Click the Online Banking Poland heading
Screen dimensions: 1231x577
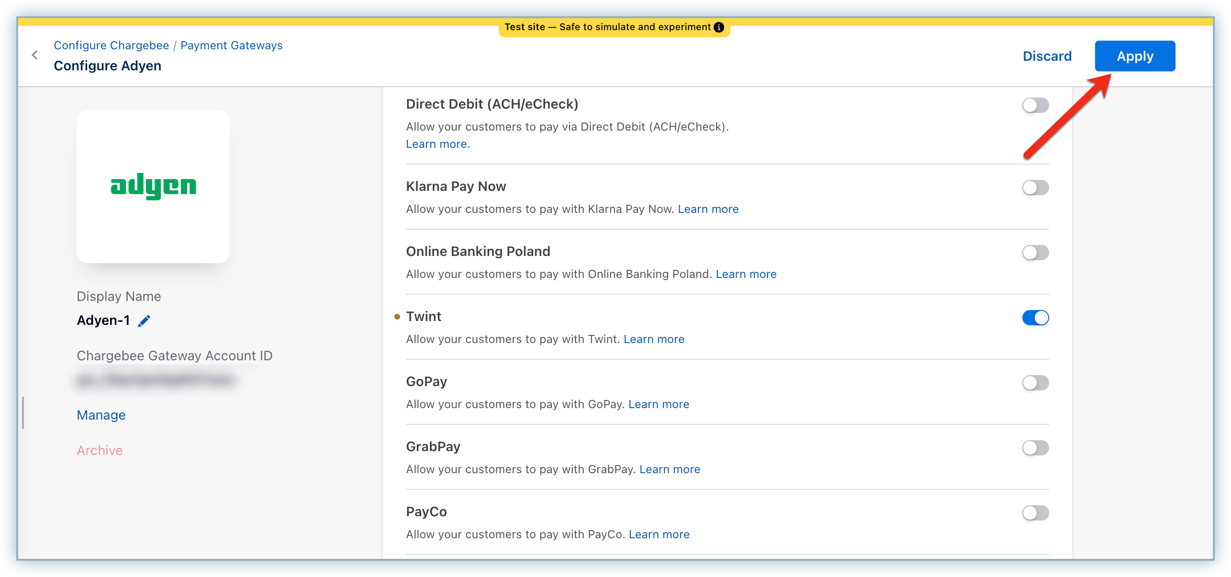click(x=478, y=252)
